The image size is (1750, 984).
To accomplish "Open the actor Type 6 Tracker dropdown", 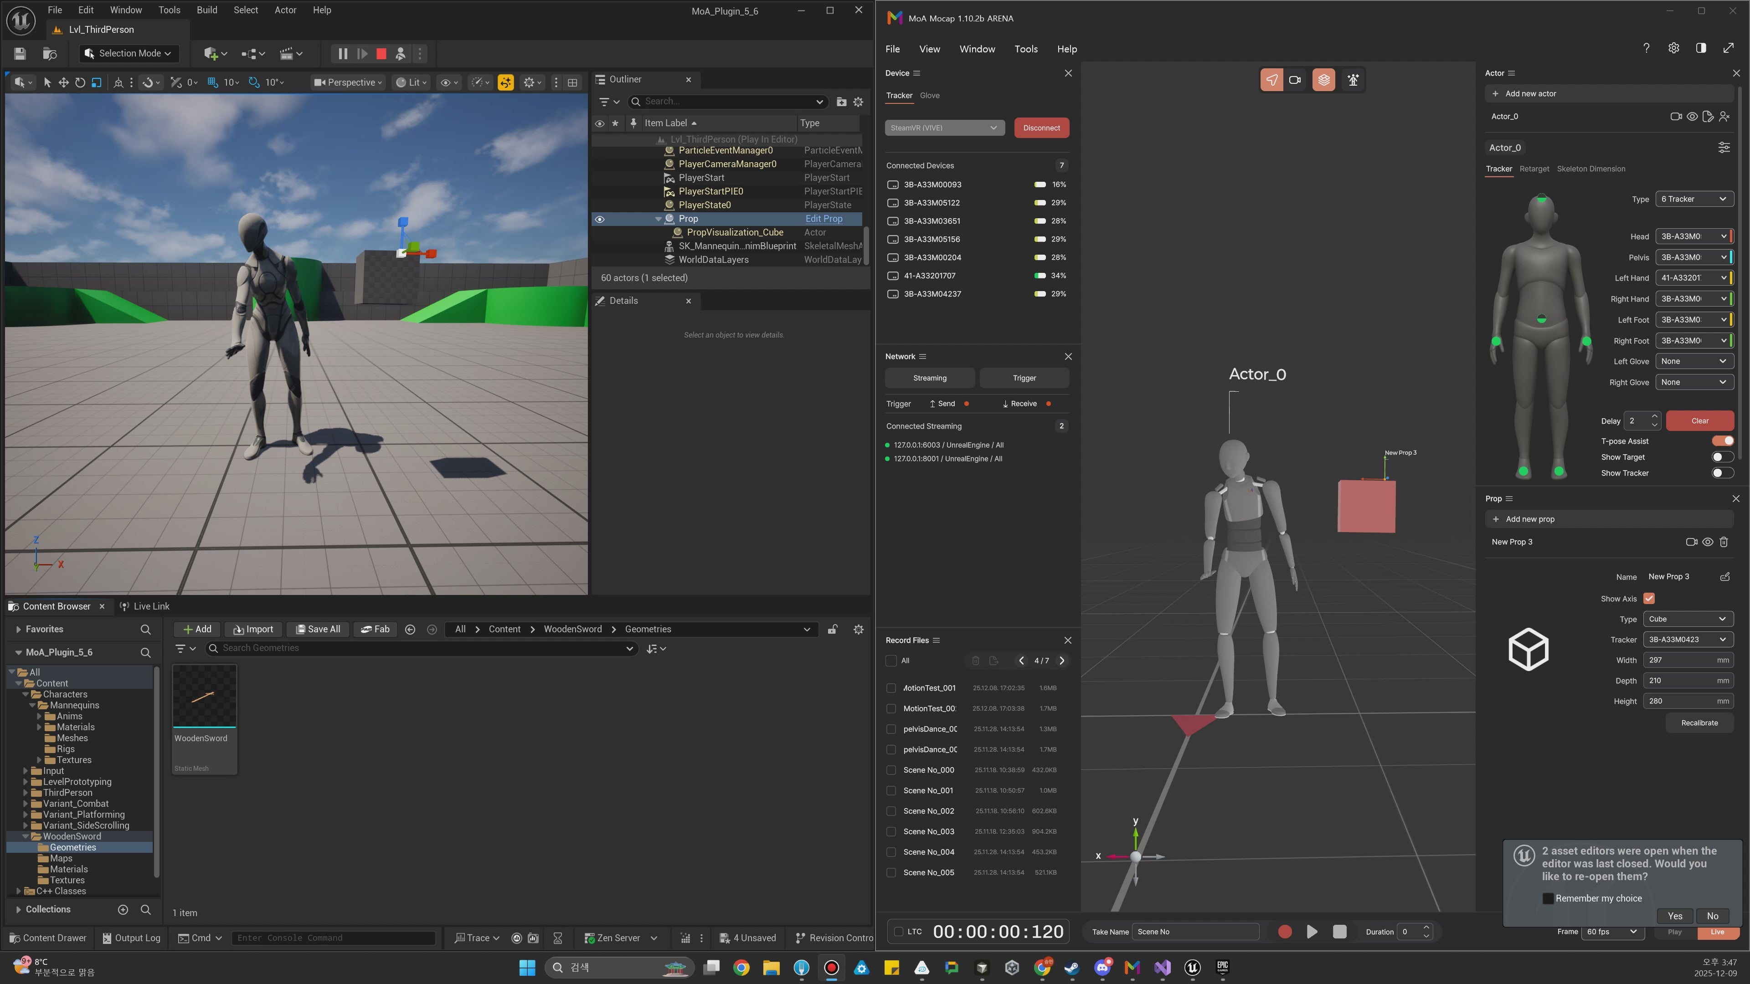I will 1693,199.
